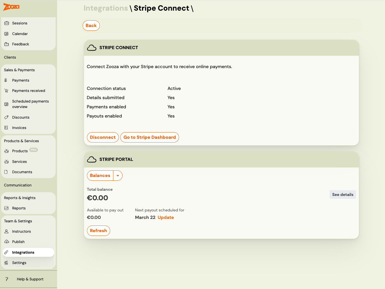385x289 pixels.
Task: Click the Instructors person icon
Action: [x=6, y=232]
